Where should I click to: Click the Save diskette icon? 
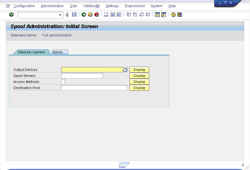coord(74,15)
